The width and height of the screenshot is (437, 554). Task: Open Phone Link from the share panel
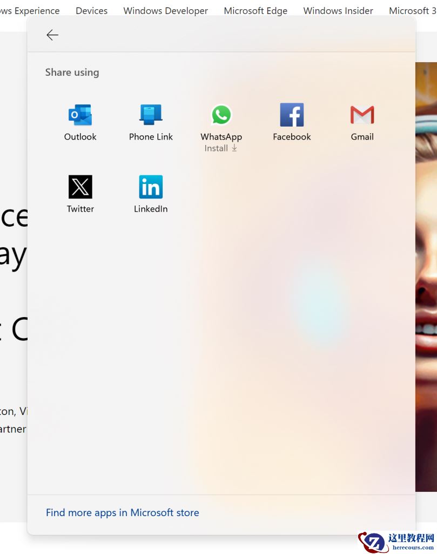[x=150, y=114]
